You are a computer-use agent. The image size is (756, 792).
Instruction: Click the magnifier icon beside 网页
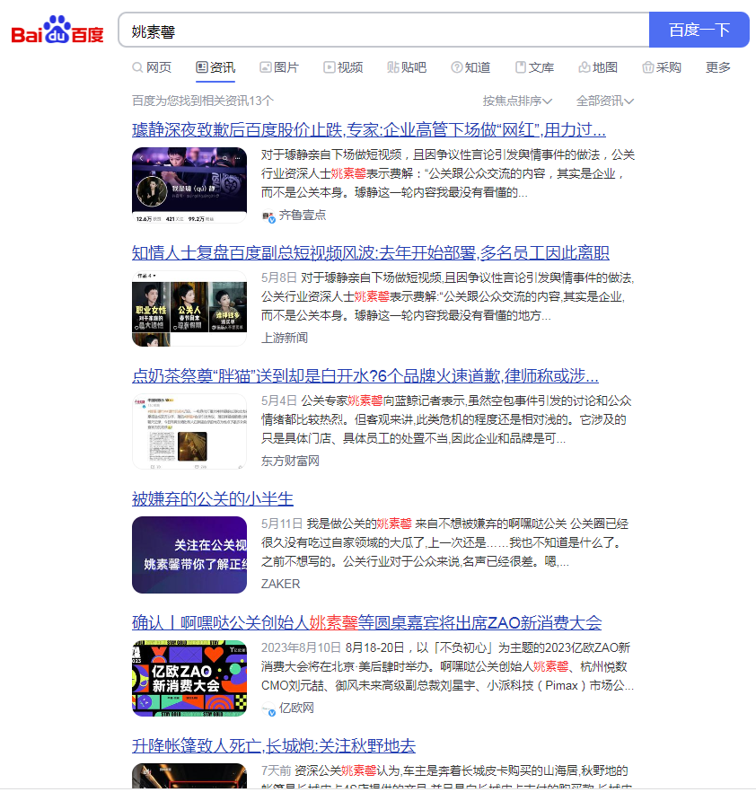137,67
